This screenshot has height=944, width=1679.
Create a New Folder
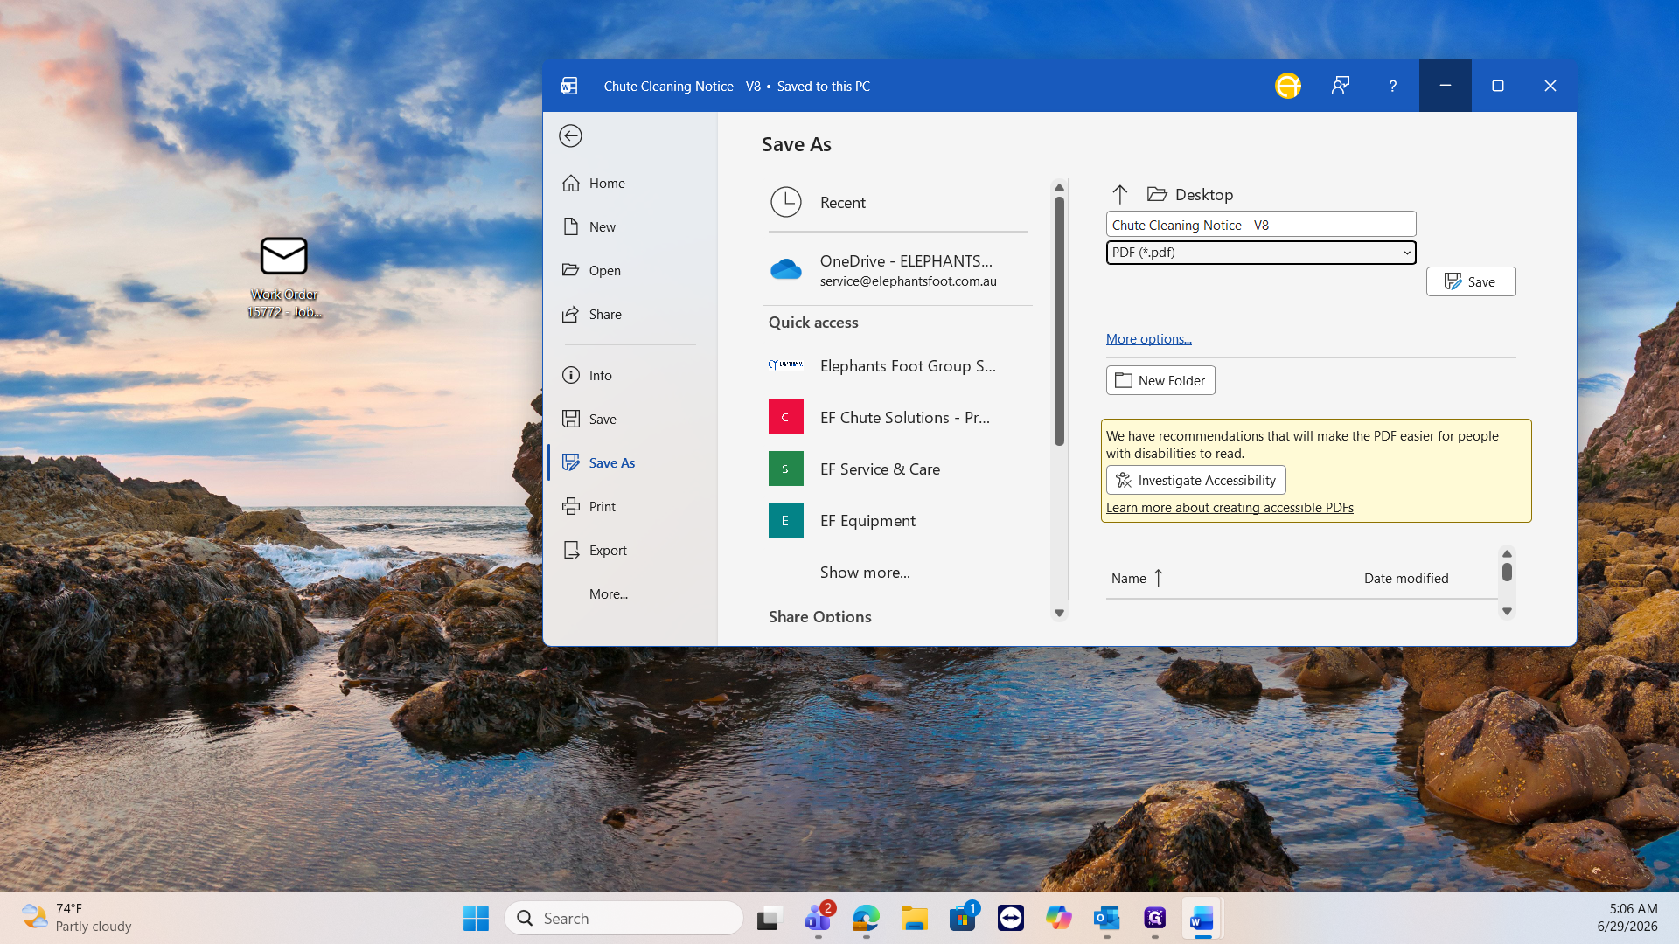click(1160, 380)
